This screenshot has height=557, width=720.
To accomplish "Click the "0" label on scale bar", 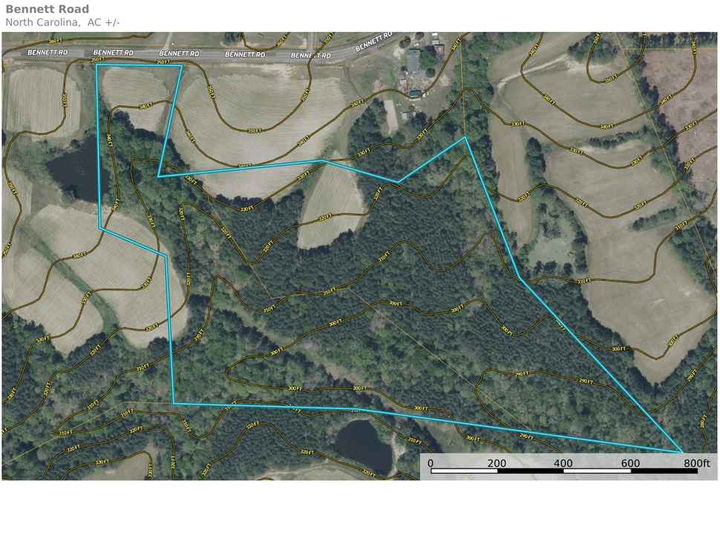I will point(431,463).
